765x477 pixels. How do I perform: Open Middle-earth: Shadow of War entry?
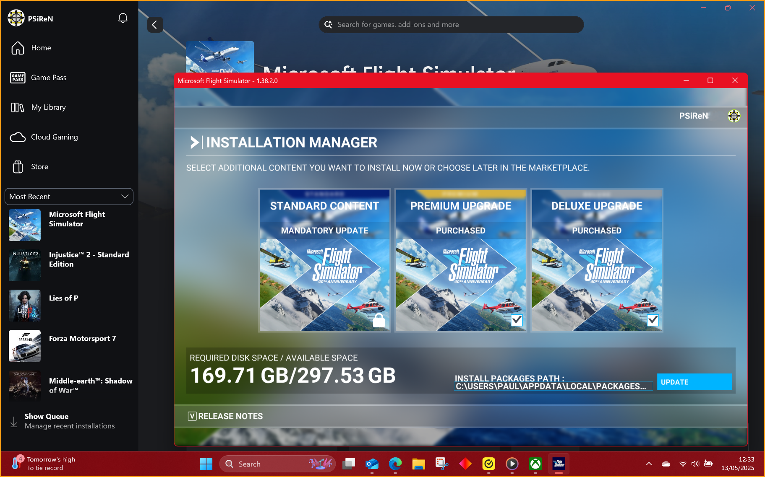(x=69, y=386)
